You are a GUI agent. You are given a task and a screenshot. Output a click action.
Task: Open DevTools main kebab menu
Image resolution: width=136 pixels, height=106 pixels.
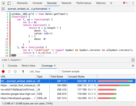[x=133, y=3]
